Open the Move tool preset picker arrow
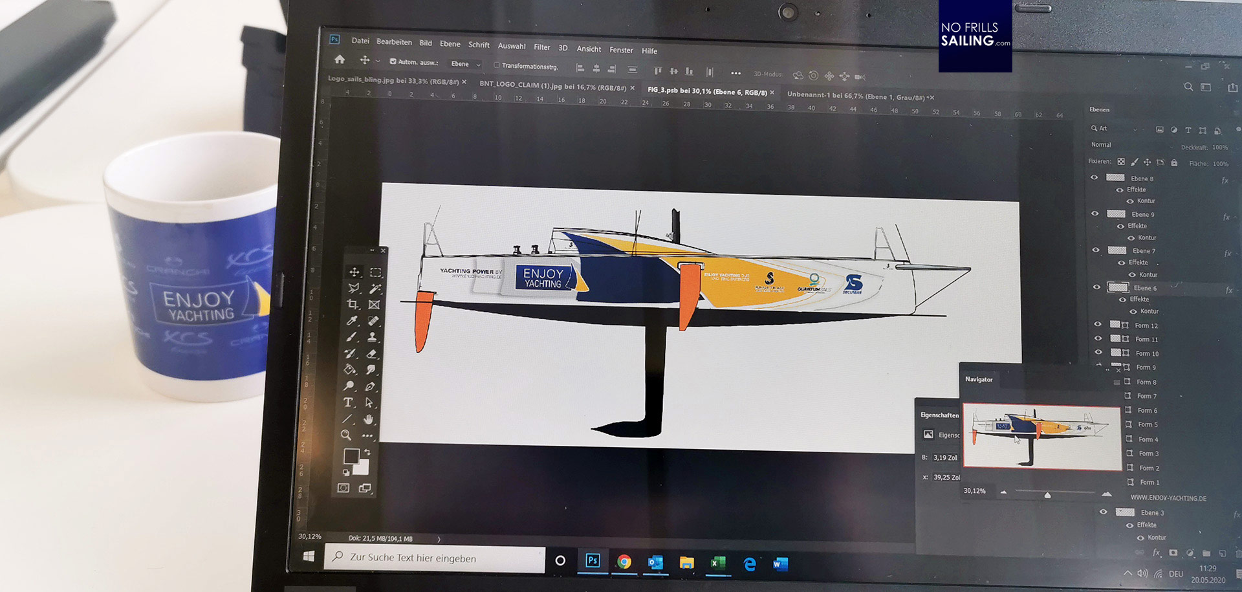Viewport: 1242px width, 592px height. pos(378,61)
